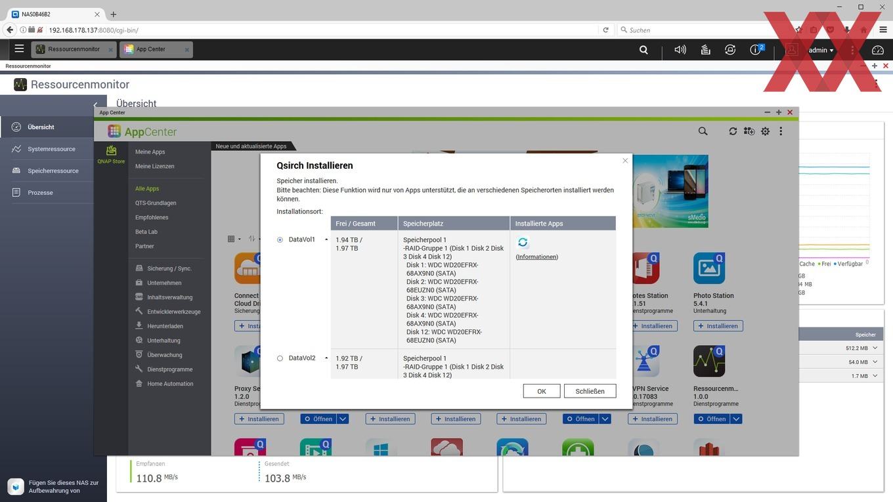Click the App Center search magnifier icon
The height and width of the screenshot is (502, 893).
[x=703, y=131]
